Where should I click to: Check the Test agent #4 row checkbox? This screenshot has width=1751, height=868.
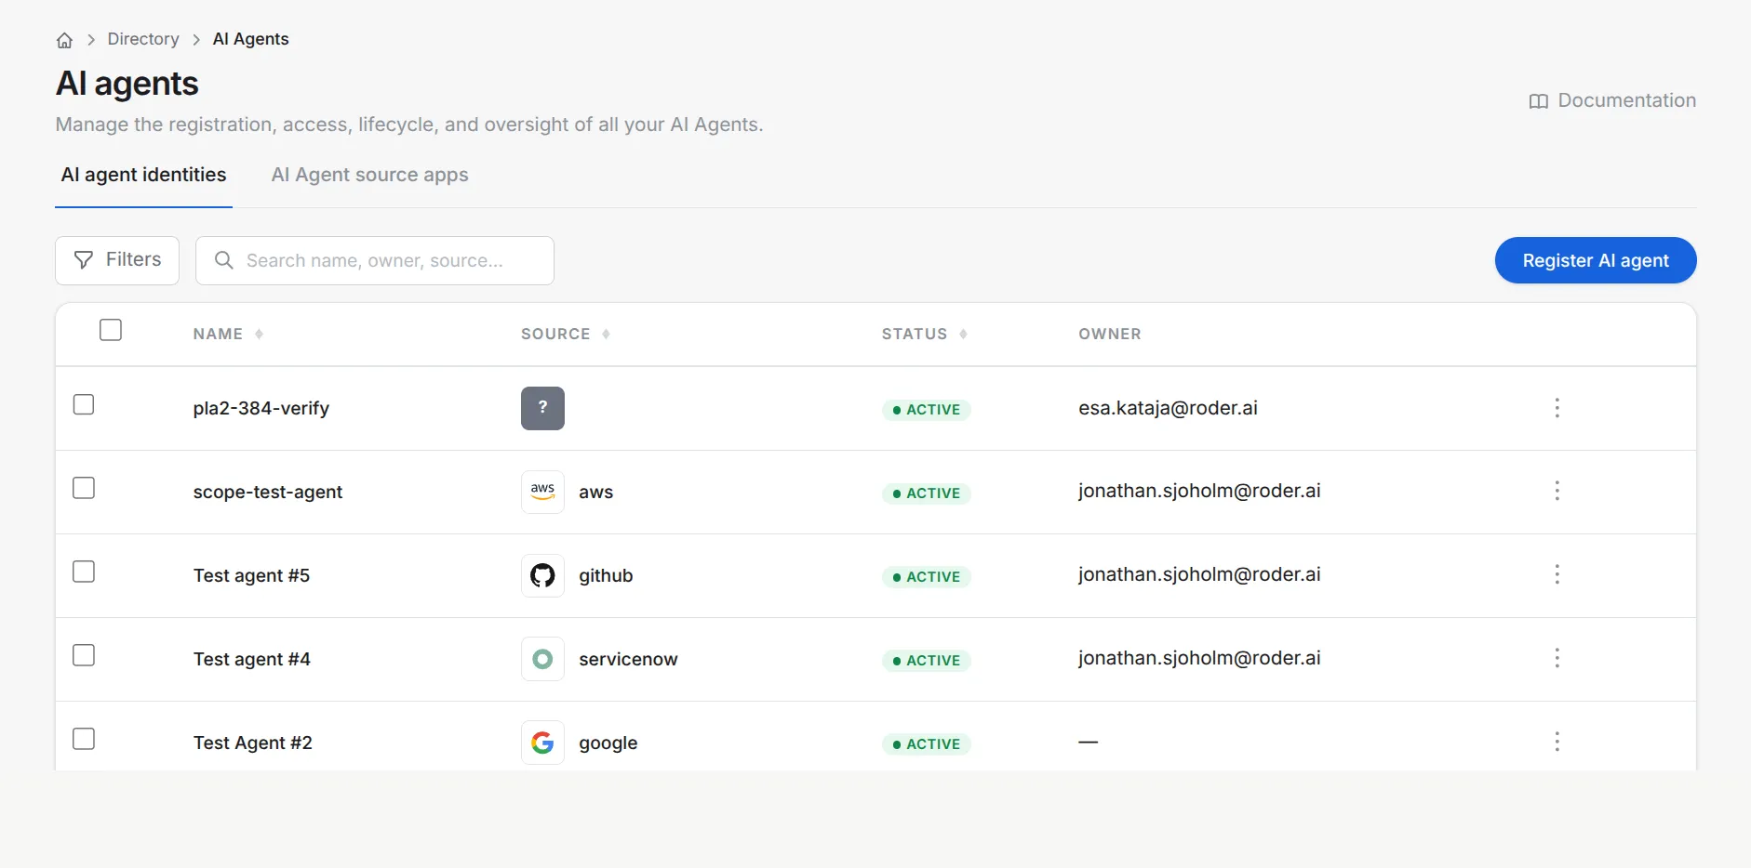[x=84, y=655]
